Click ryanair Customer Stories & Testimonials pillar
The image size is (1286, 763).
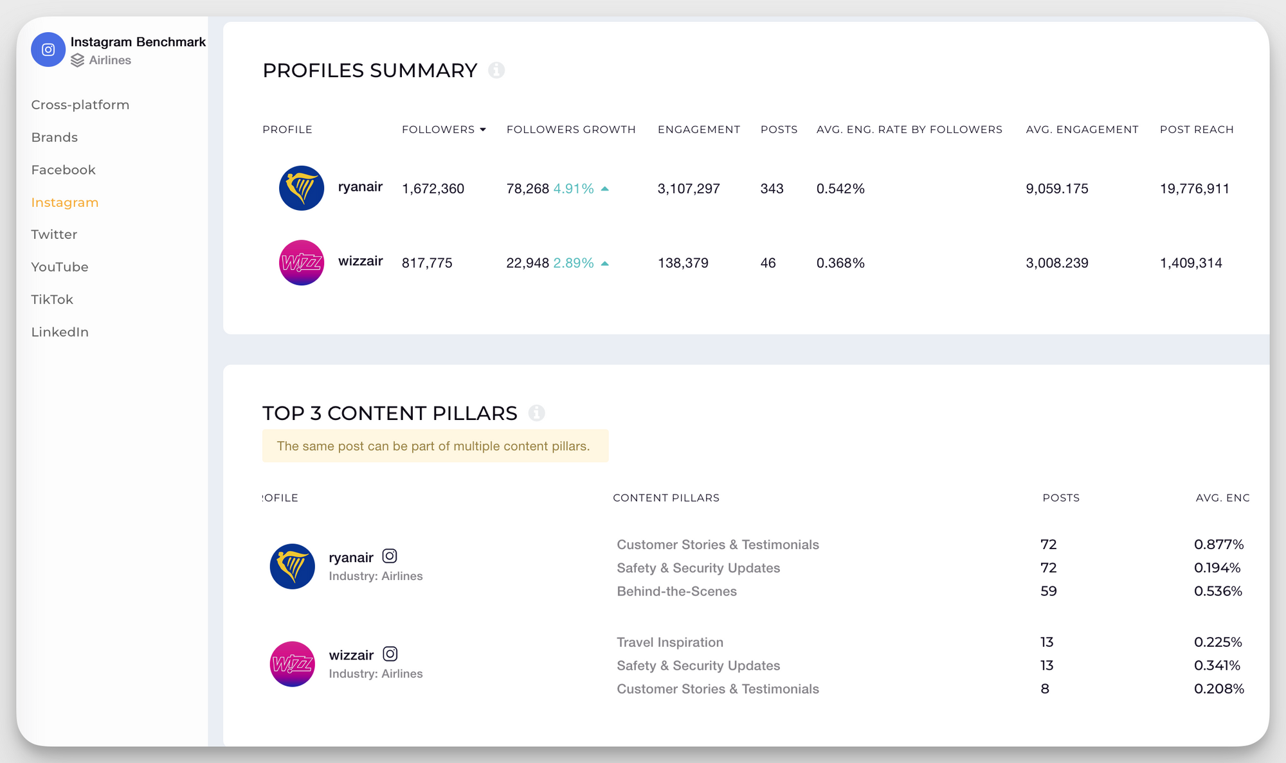coord(718,545)
